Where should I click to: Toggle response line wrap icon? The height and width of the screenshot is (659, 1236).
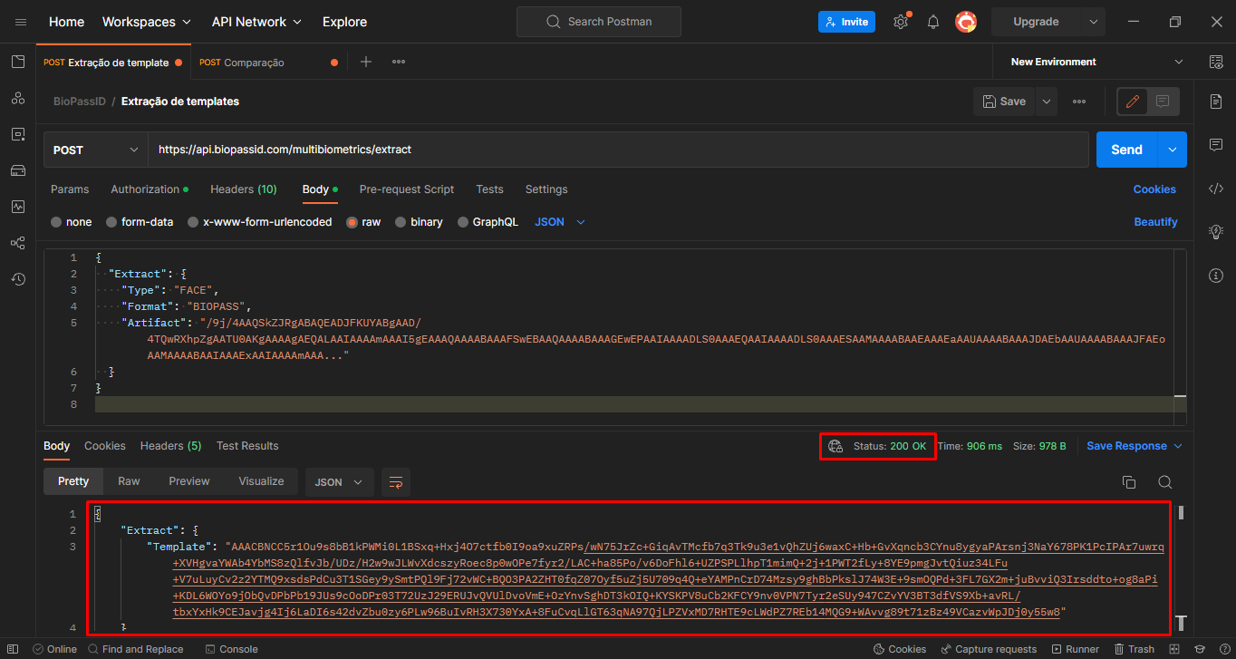click(396, 482)
